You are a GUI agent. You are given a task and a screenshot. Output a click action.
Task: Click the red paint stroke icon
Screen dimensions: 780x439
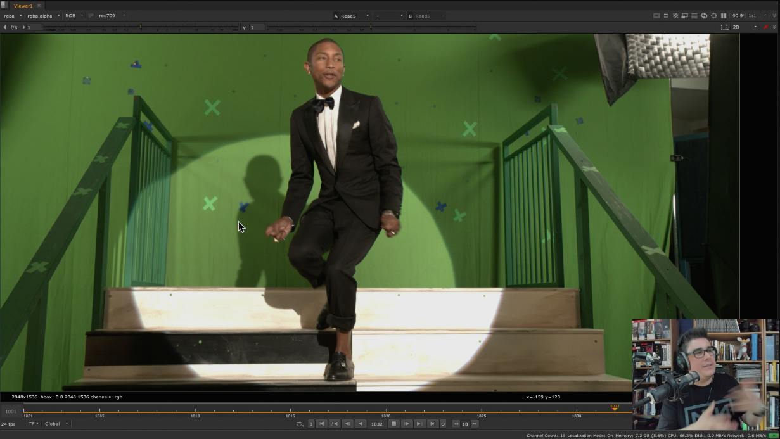[765, 27]
